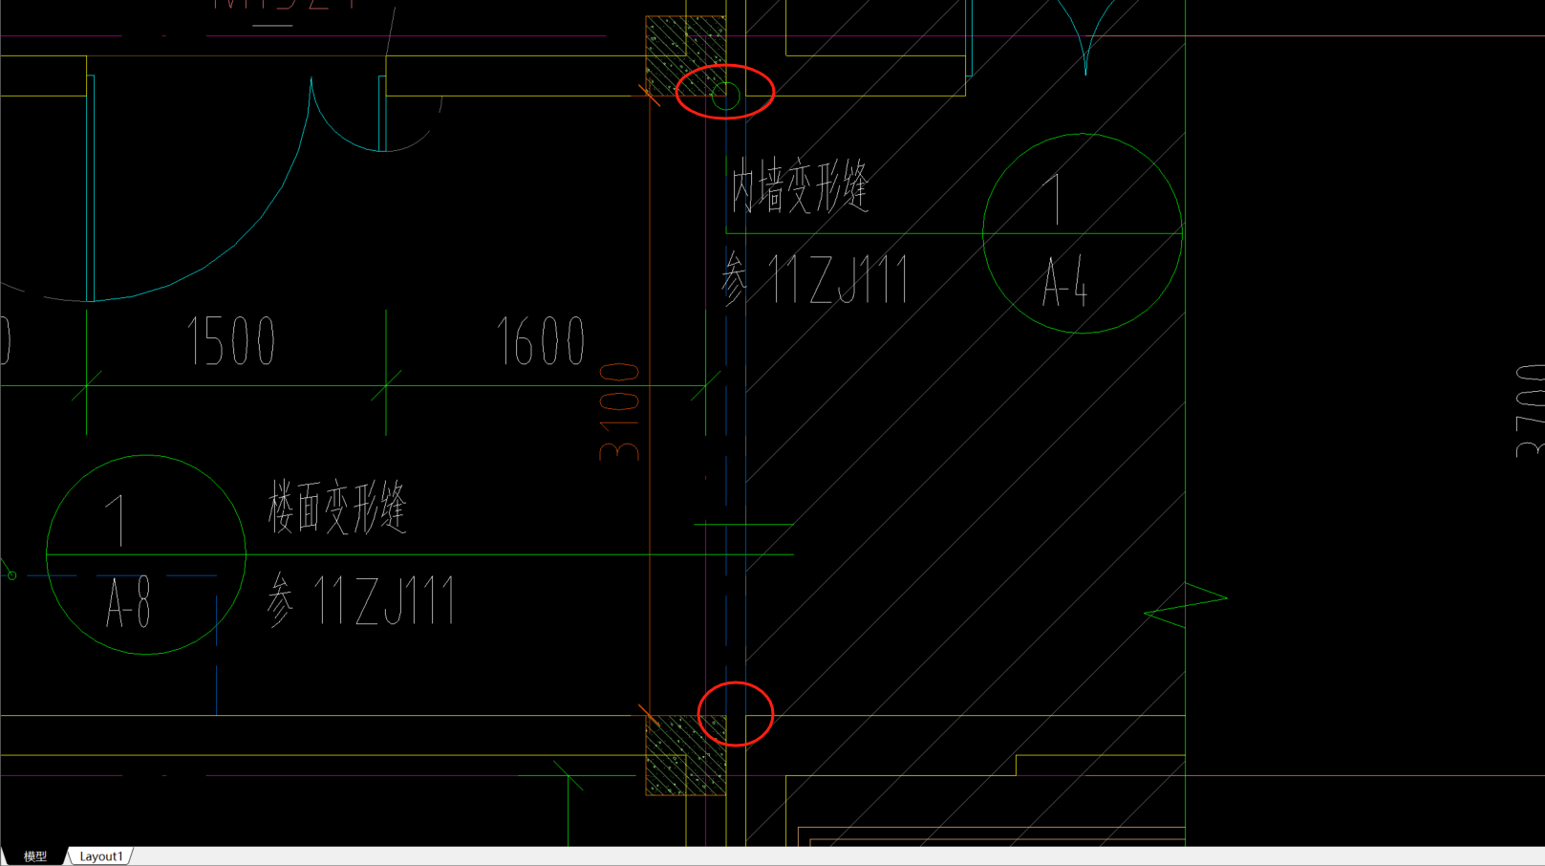Click the A-8 detail reference text
The width and height of the screenshot is (1545, 866).
pyautogui.click(x=129, y=603)
